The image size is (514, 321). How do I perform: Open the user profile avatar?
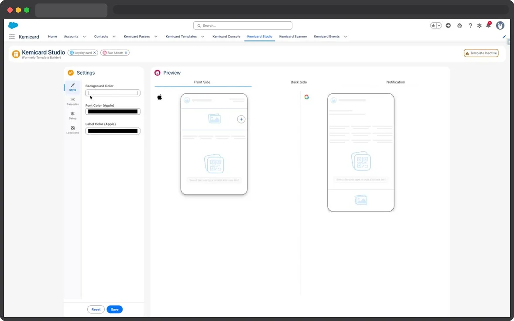(x=500, y=26)
